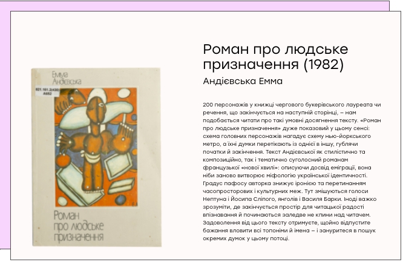Click 'Емма Андієвська' printed on the book cover
This screenshot has width=403, height=262.
pos(67,78)
